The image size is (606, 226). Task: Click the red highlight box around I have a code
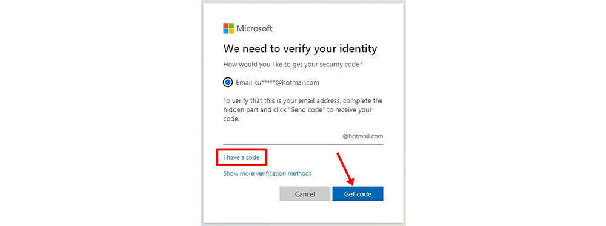(x=242, y=158)
